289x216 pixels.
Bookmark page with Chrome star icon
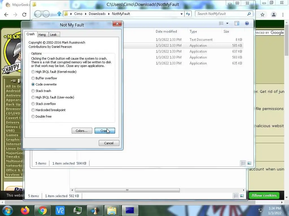(262, 15)
